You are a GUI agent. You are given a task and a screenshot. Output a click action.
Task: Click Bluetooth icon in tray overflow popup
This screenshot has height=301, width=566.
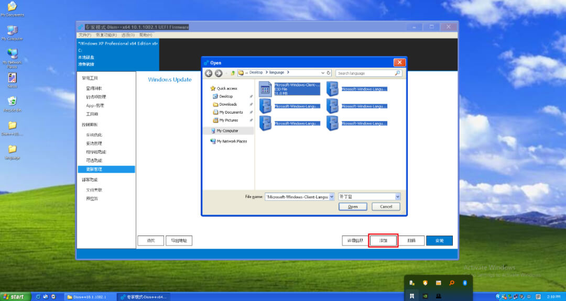click(464, 283)
